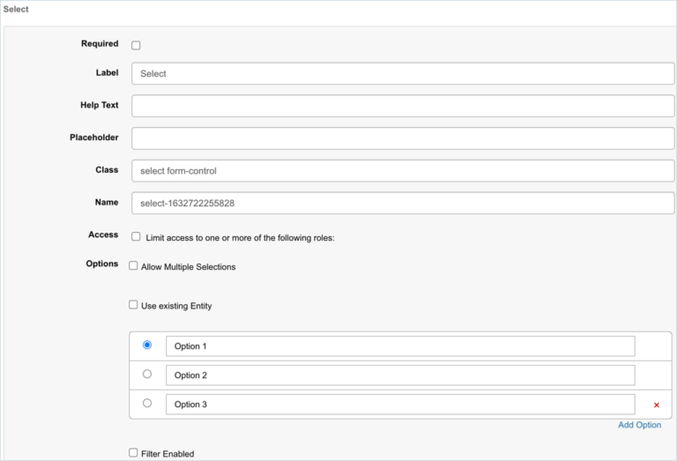Choose the Option 2 radio button
Image resolution: width=677 pixels, height=461 pixels.
click(147, 374)
